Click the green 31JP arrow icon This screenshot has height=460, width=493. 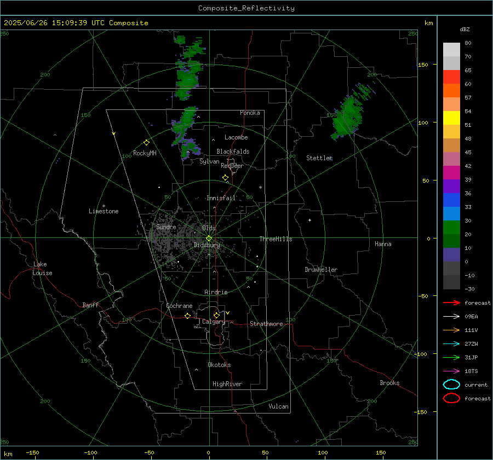[x=451, y=357]
